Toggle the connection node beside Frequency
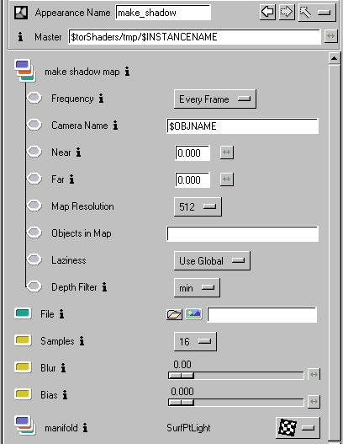 pyautogui.click(x=34, y=98)
